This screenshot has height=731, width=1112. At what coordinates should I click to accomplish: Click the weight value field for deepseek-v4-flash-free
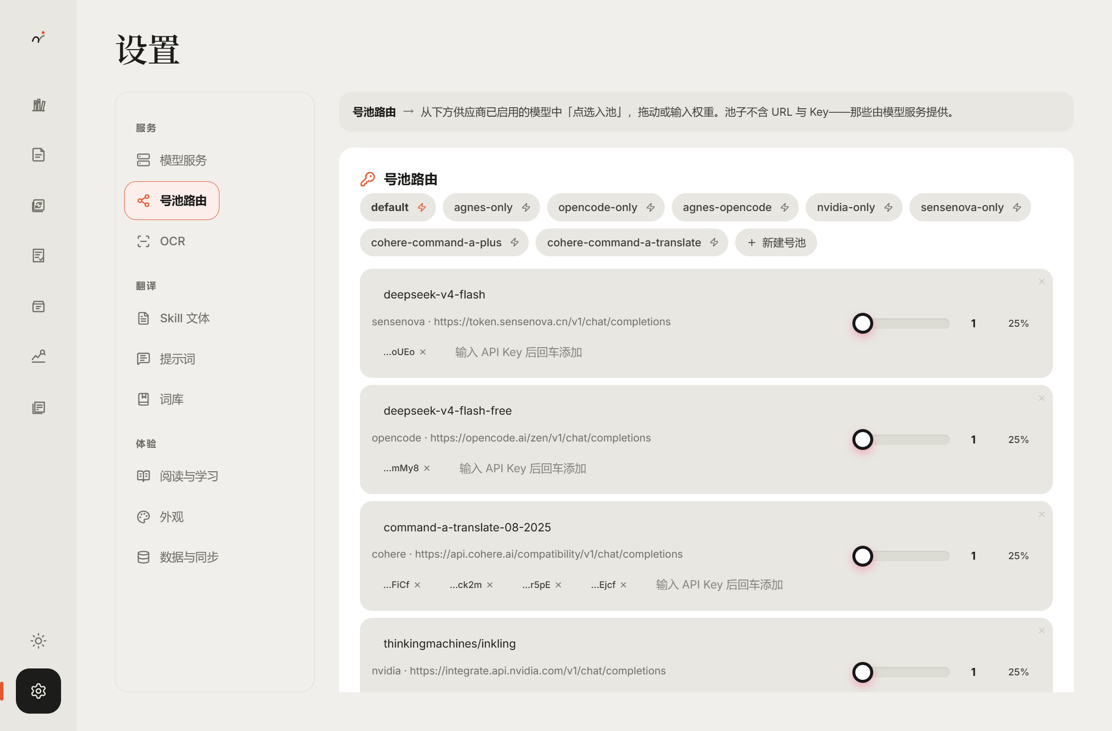point(973,439)
